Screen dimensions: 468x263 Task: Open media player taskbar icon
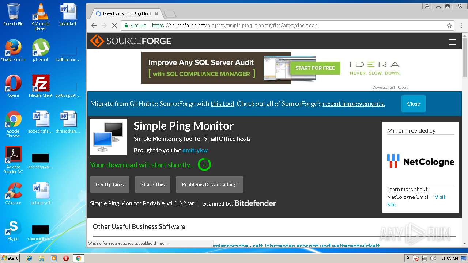click(x=54, y=258)
